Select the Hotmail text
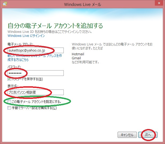Image resolution: width=165 pixels, height=144 pixels. click(x=78, y=54)
